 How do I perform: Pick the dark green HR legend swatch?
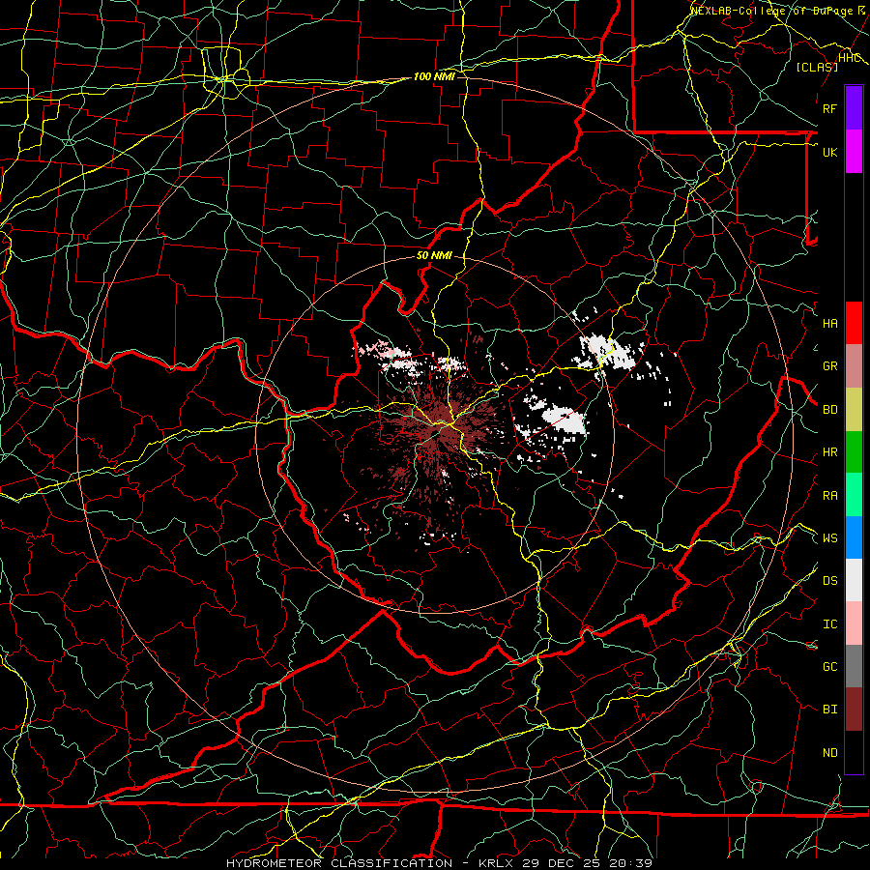(x=854, y=451)
